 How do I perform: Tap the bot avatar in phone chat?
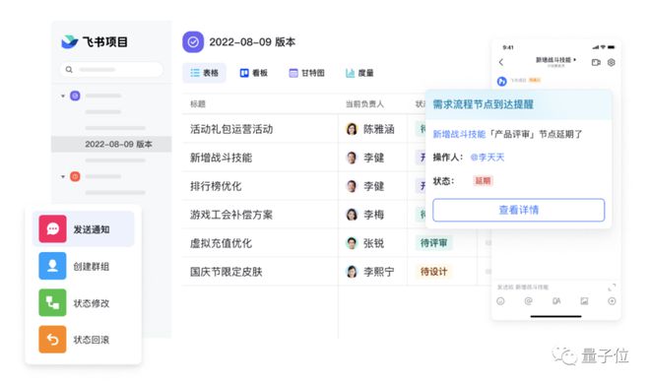click(502, 81)
